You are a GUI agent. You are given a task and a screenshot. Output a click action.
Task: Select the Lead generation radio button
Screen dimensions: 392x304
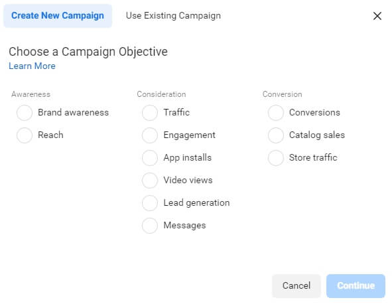point(150,203)
